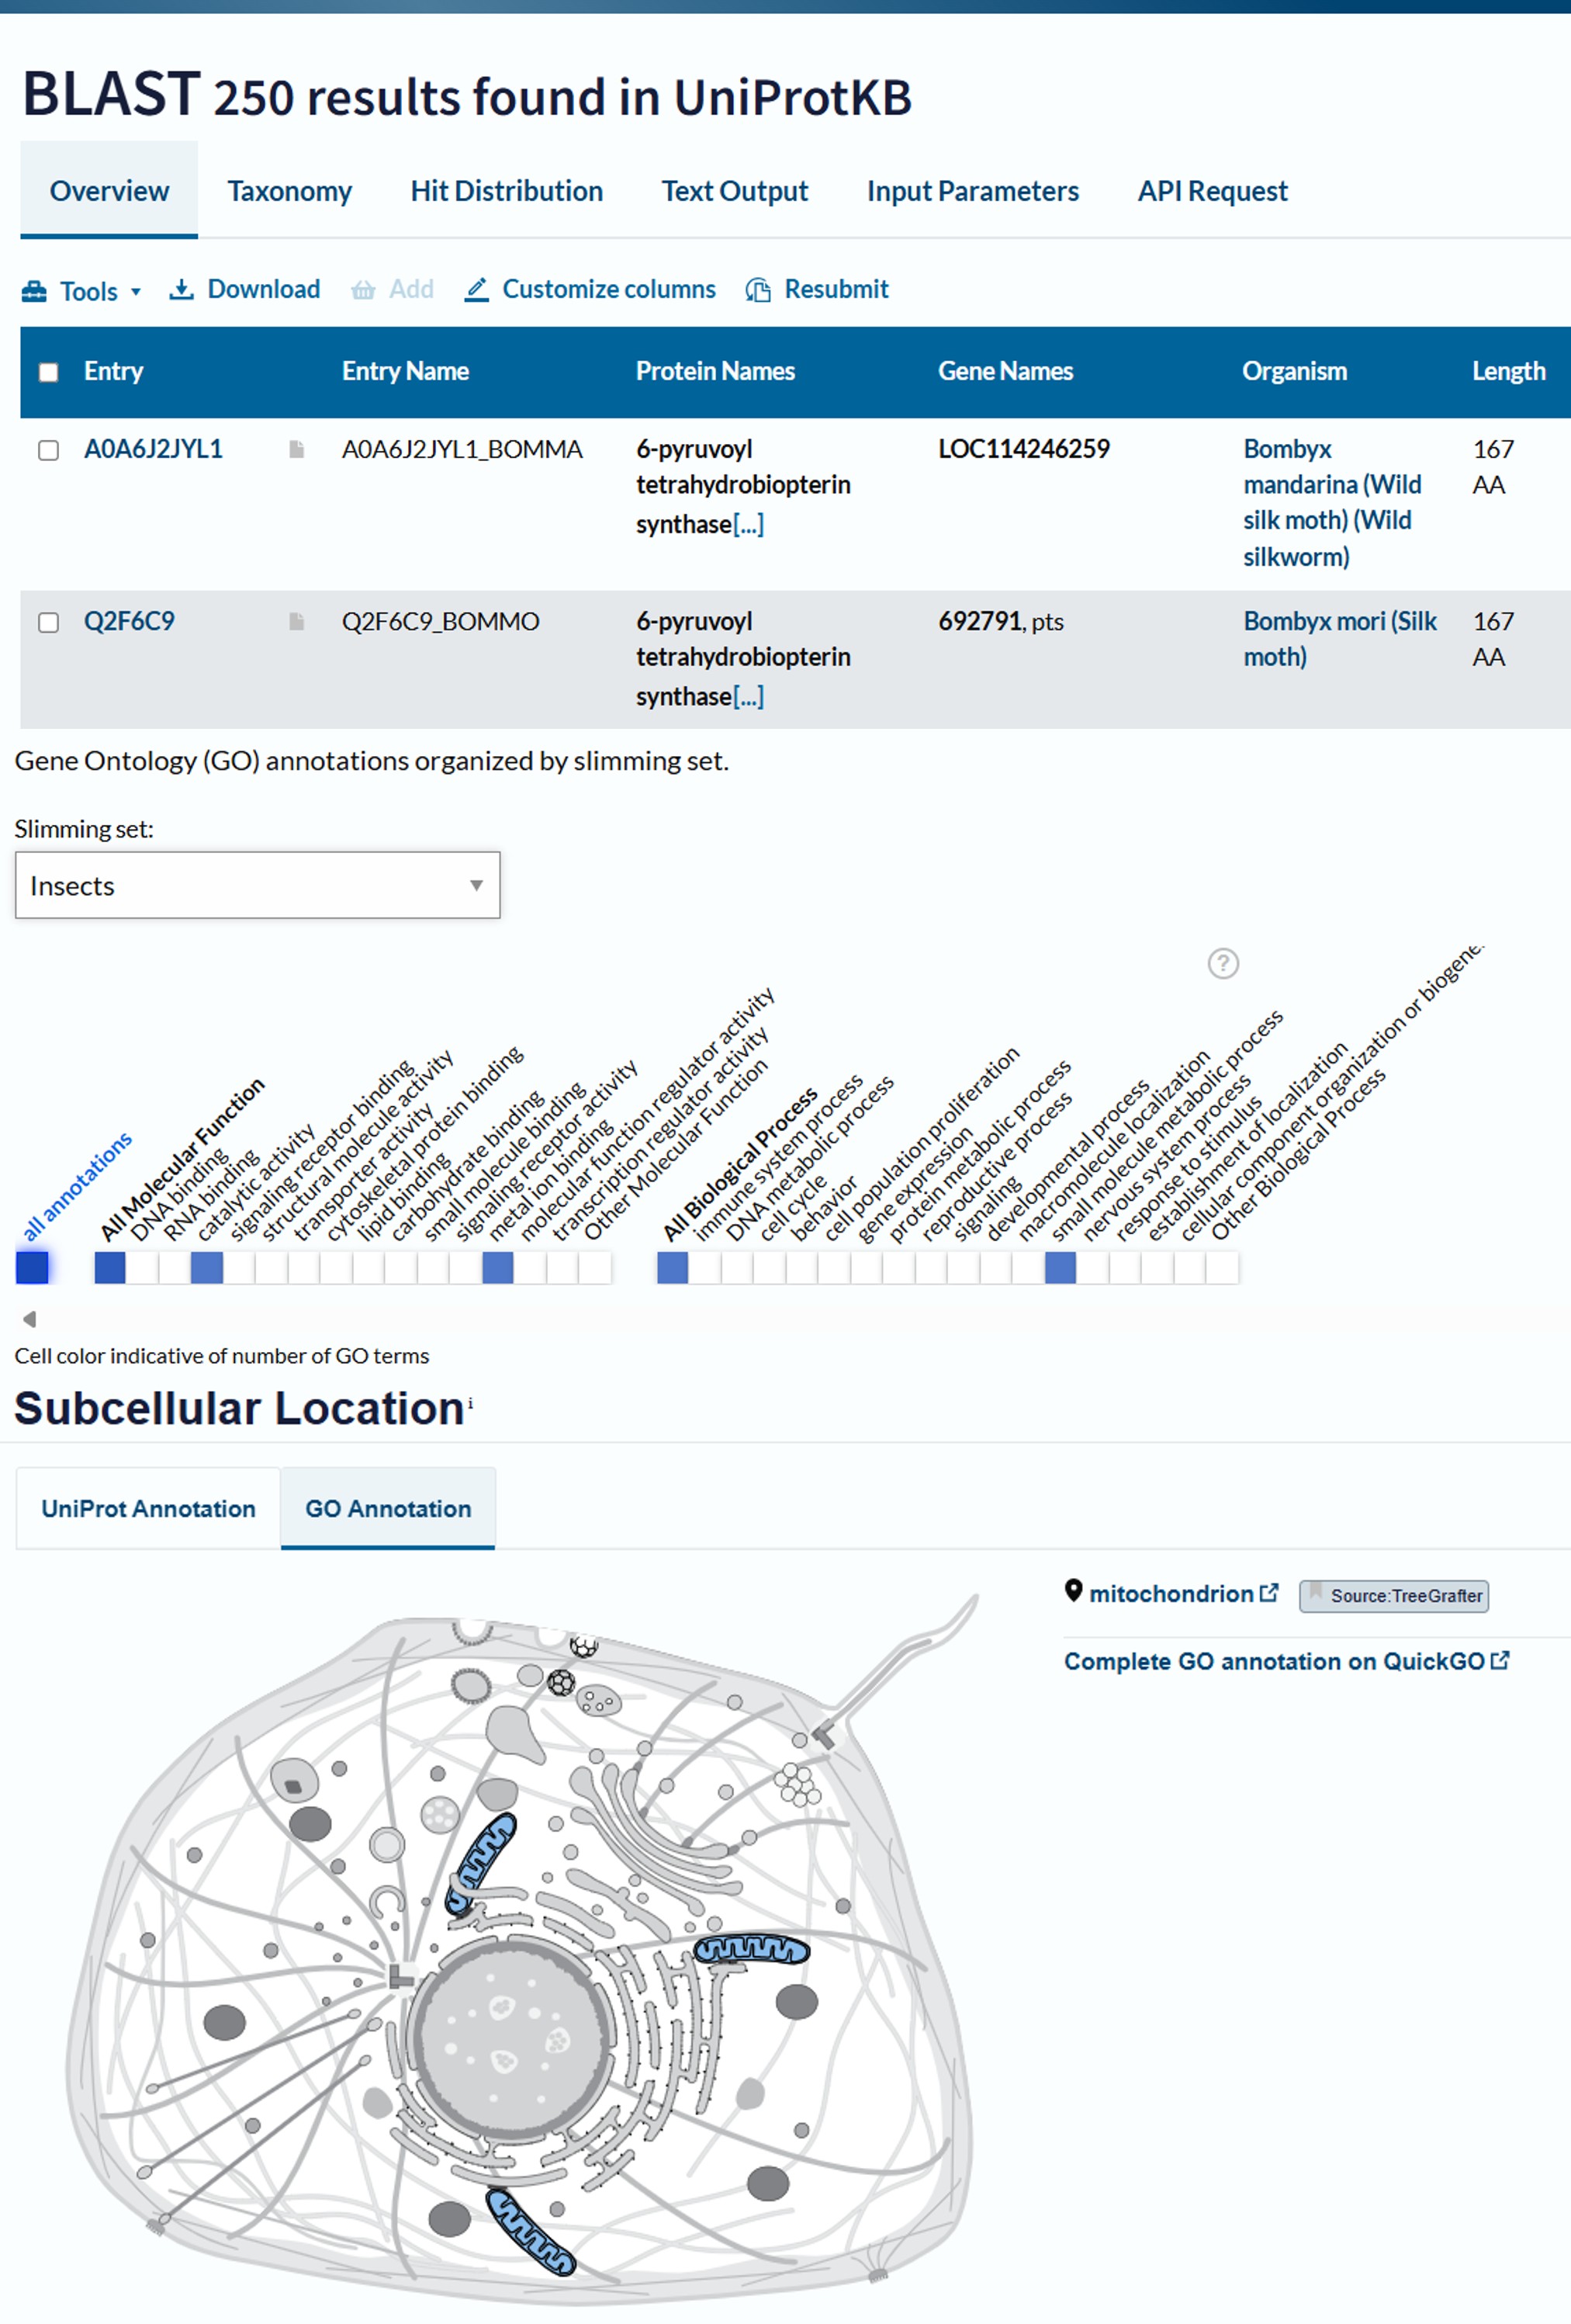Image resolution: width=1571 pixels, height=2324 pixels.
Task: Click the Entry column header
Action: 114,371
